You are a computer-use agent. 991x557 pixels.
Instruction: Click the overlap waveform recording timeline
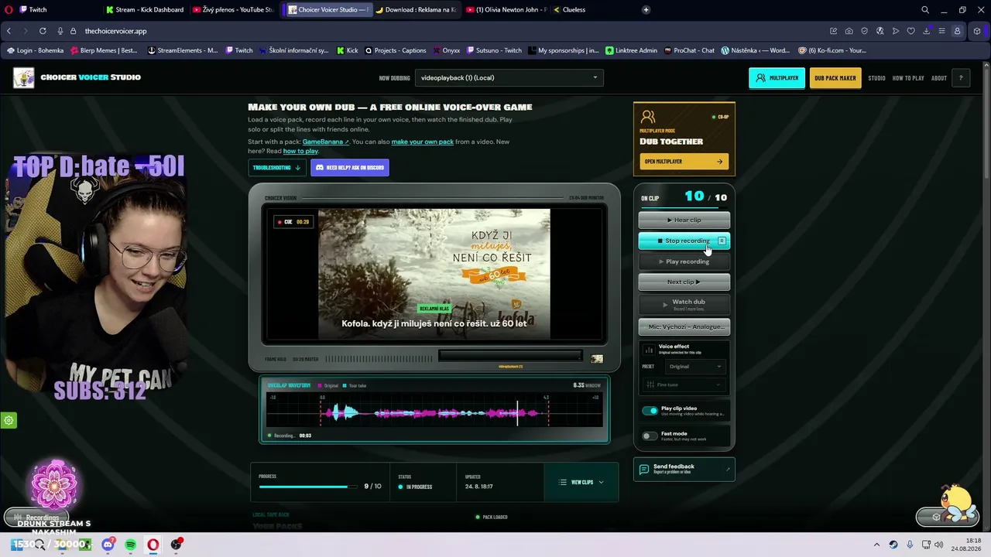(x=434, y=410)
